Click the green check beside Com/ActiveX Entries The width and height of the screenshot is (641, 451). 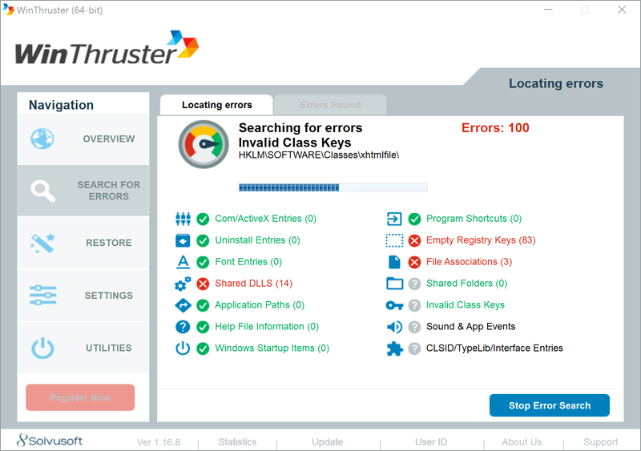203,219
